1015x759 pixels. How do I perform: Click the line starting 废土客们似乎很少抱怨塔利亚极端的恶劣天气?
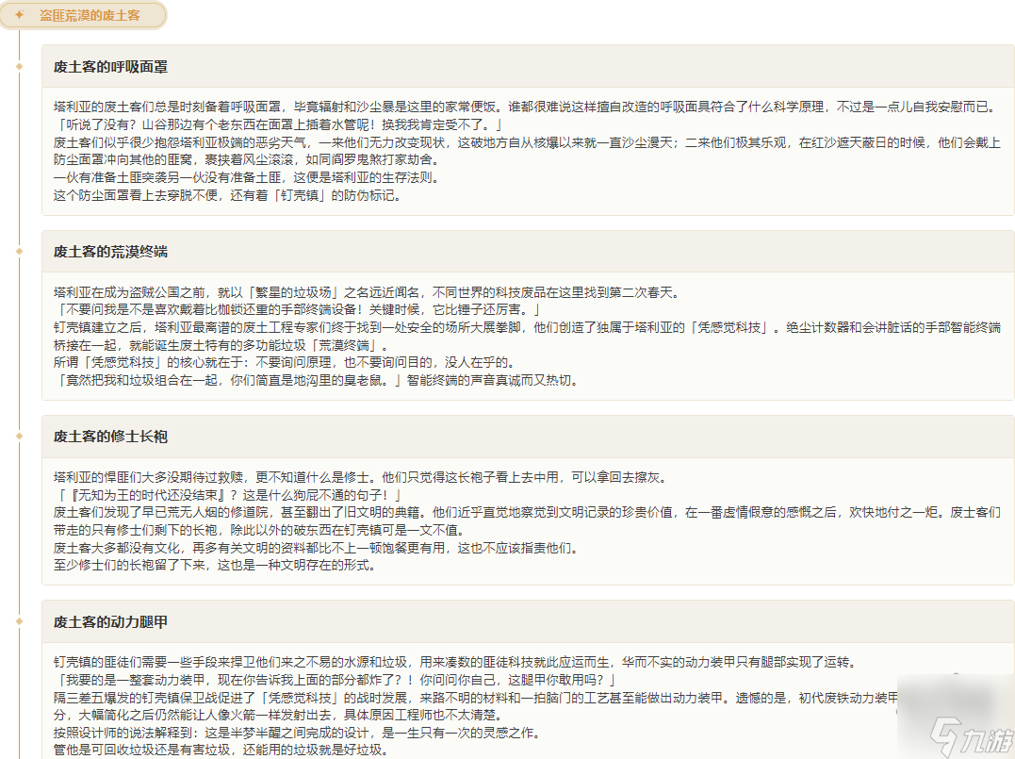coord(527,142)
